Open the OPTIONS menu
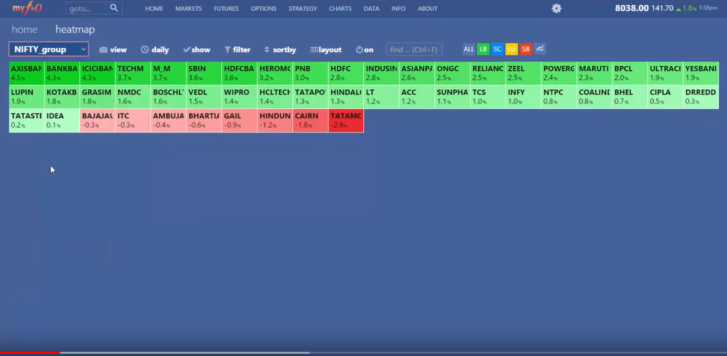The image size is (727, 356). tap(263, 8)
